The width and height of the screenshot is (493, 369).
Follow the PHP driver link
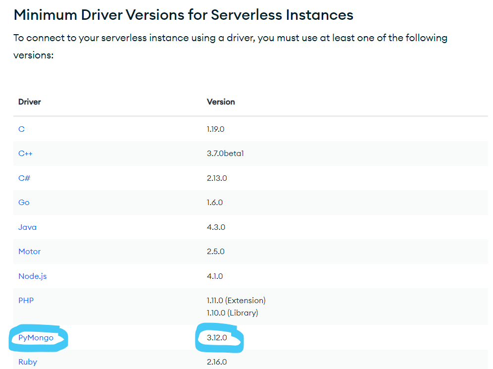click(26, 301)
